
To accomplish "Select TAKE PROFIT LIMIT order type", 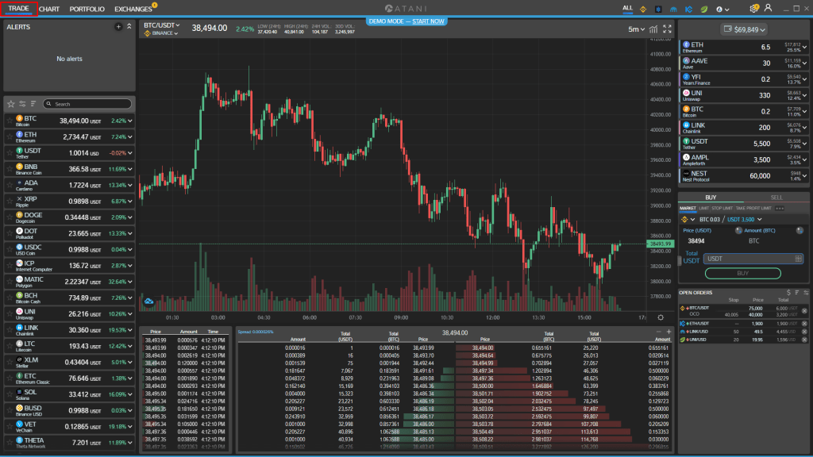I will tap(753, 209).
